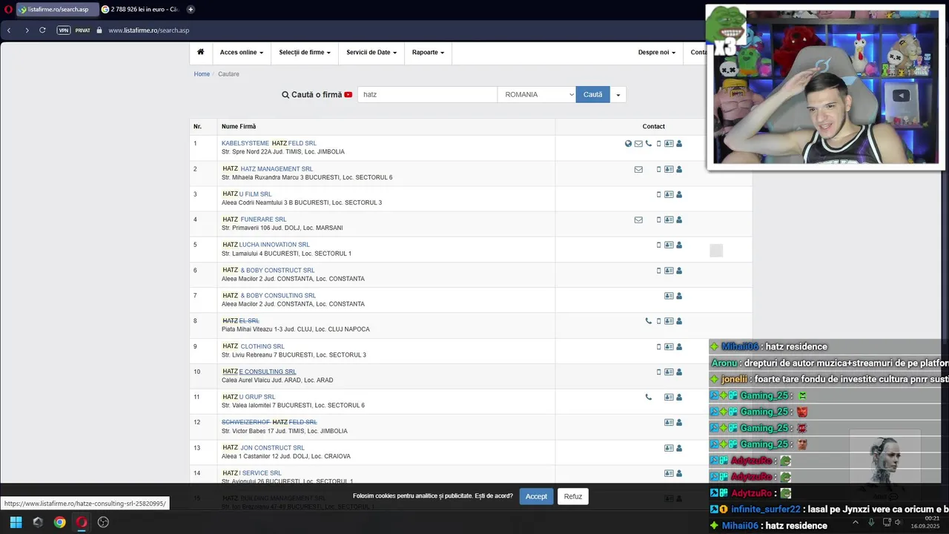The image size is (949, 534).
Task: Click the Caută search button
Action: coord(593,94)
